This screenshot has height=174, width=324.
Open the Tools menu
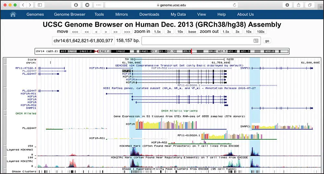tap(99, 15)
